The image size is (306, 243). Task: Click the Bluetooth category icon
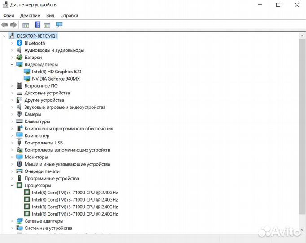pyautogui.click(x=19, y=43)
